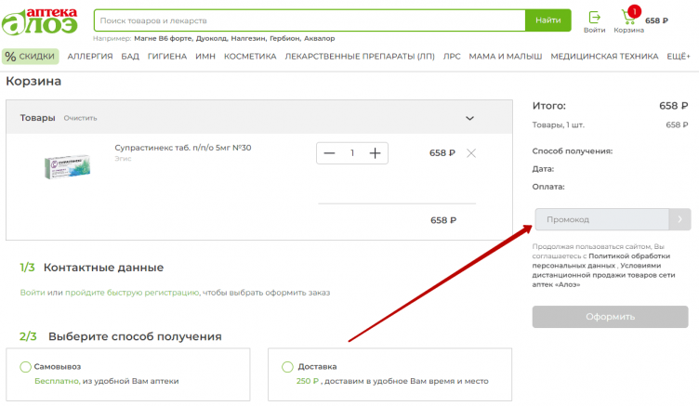Open the Войти login icon
The width and height of the screenshot is (699, 406).
[x=595, y=18]
